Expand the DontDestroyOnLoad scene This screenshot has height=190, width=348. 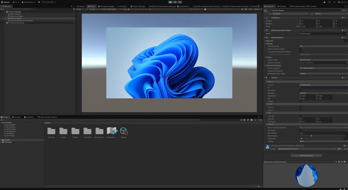coord(5,23)
